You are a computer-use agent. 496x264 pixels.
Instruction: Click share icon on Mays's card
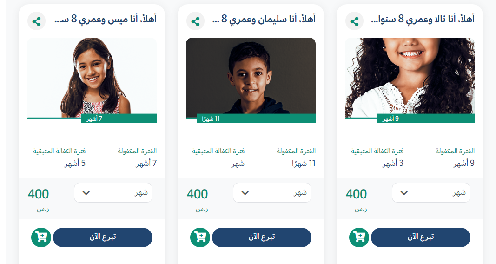36,21
